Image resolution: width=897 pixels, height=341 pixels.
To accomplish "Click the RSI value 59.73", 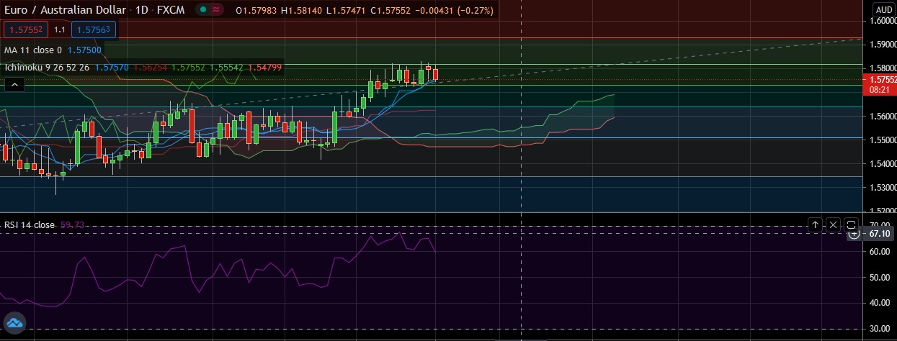I will (73, 224).
